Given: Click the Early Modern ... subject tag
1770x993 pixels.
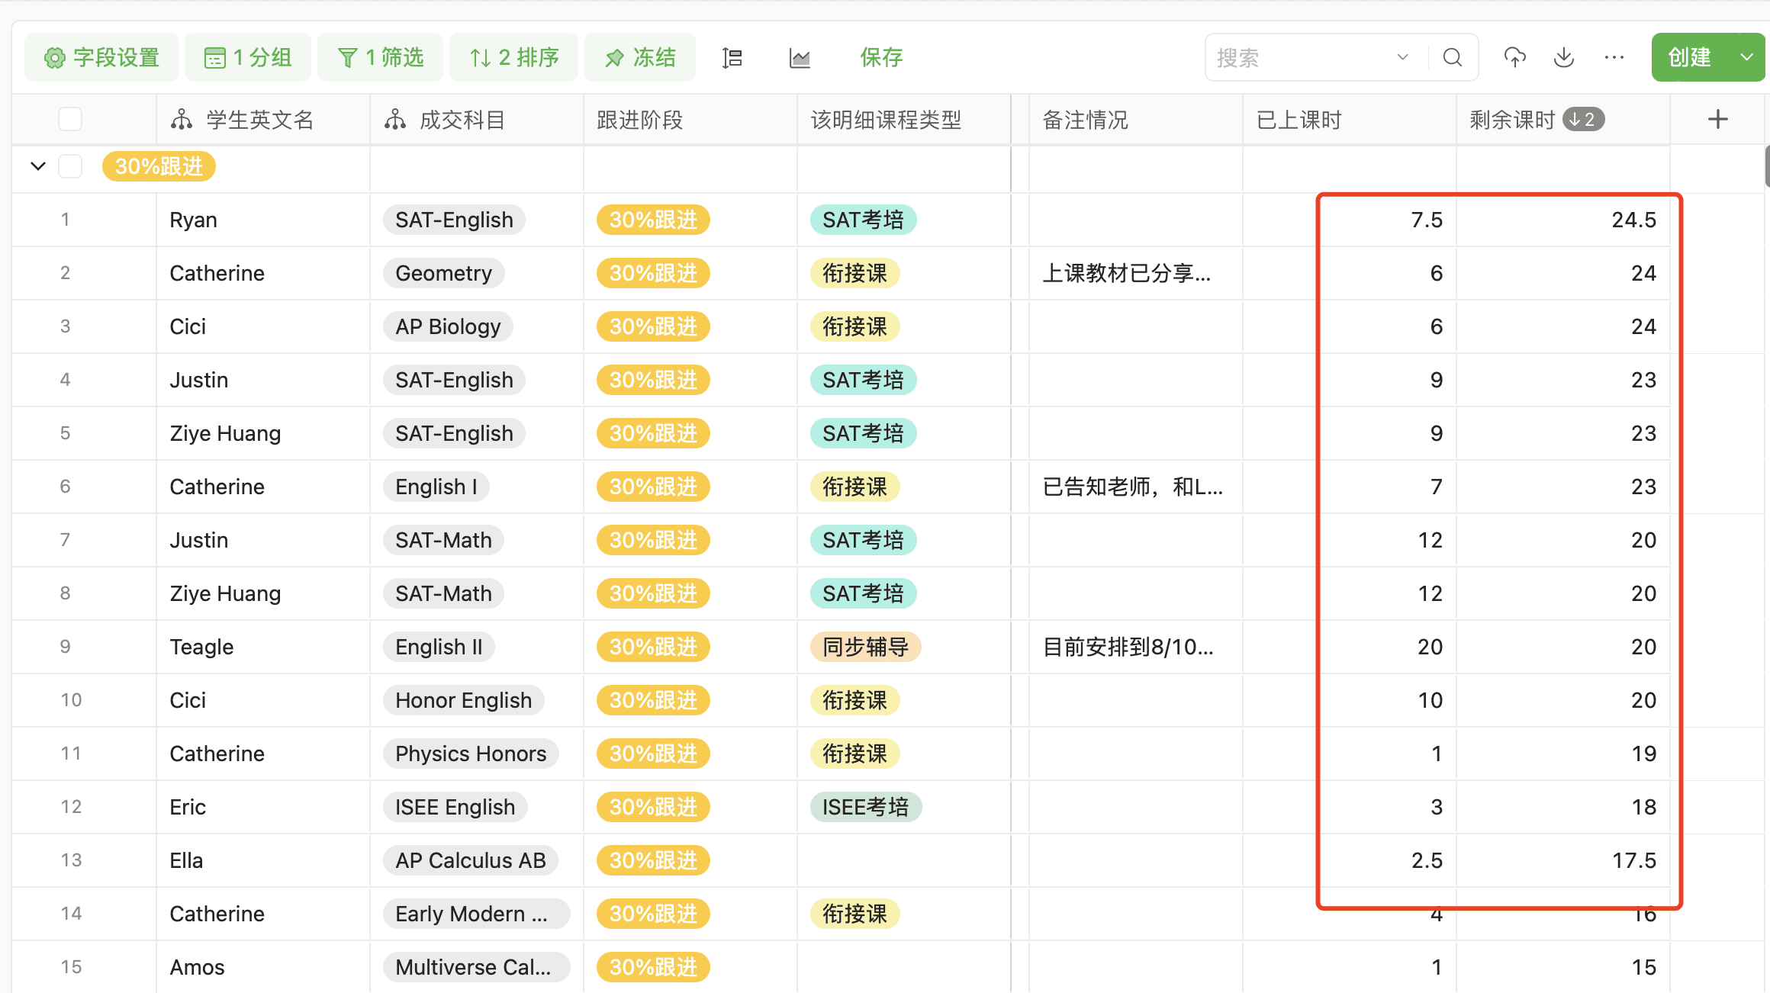Looking at the screenshot, I should click(476, 914).
